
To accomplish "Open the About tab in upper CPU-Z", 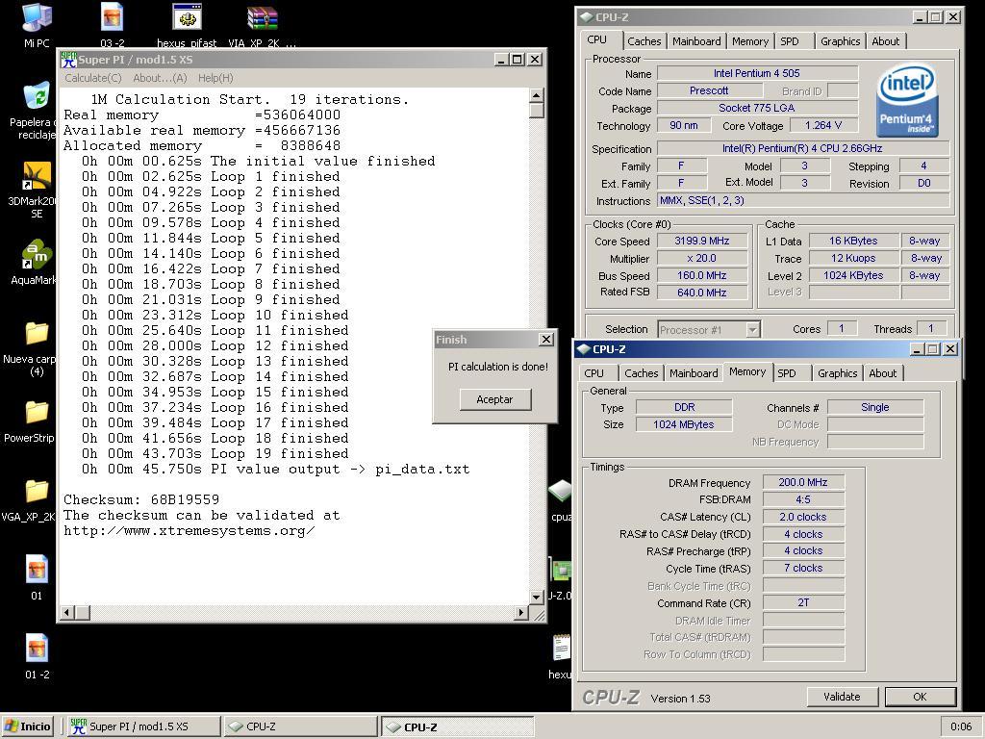I will [x=885, y=41].
